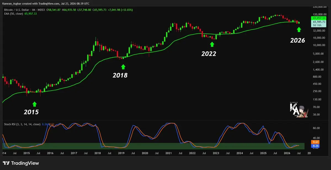
Task: Click the 2017 label on time axis
Action: click(x=74, y=153)
